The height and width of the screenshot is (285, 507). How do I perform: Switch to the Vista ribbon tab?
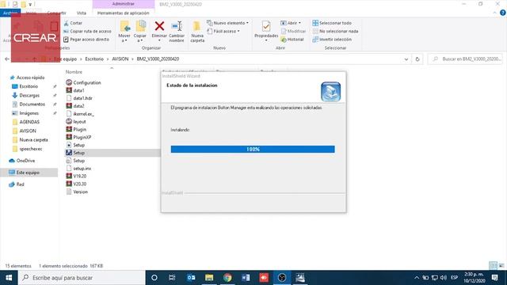pos(82,13)
